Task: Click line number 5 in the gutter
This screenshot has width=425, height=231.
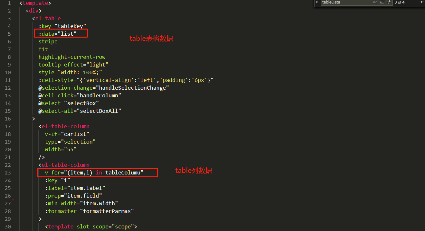Action: tap(9, 34)
